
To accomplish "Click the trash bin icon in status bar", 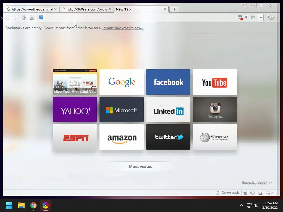I will [245, 193].
